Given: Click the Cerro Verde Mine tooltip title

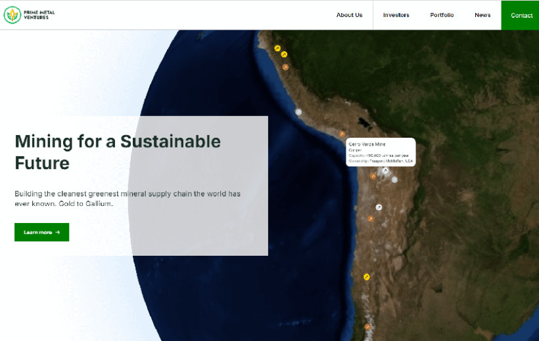Looking at the screenshot, I should tap(367, 144).
